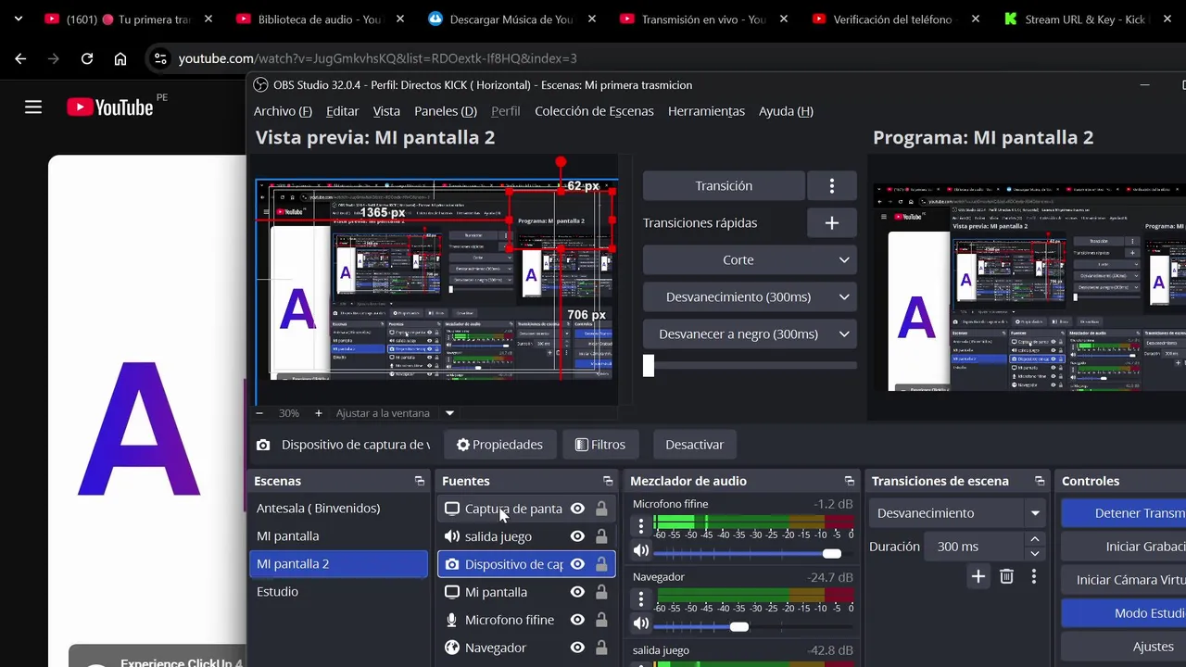Mute the Navegador speaker icon
Viewport: 1186px width, 667px height.
641,624
